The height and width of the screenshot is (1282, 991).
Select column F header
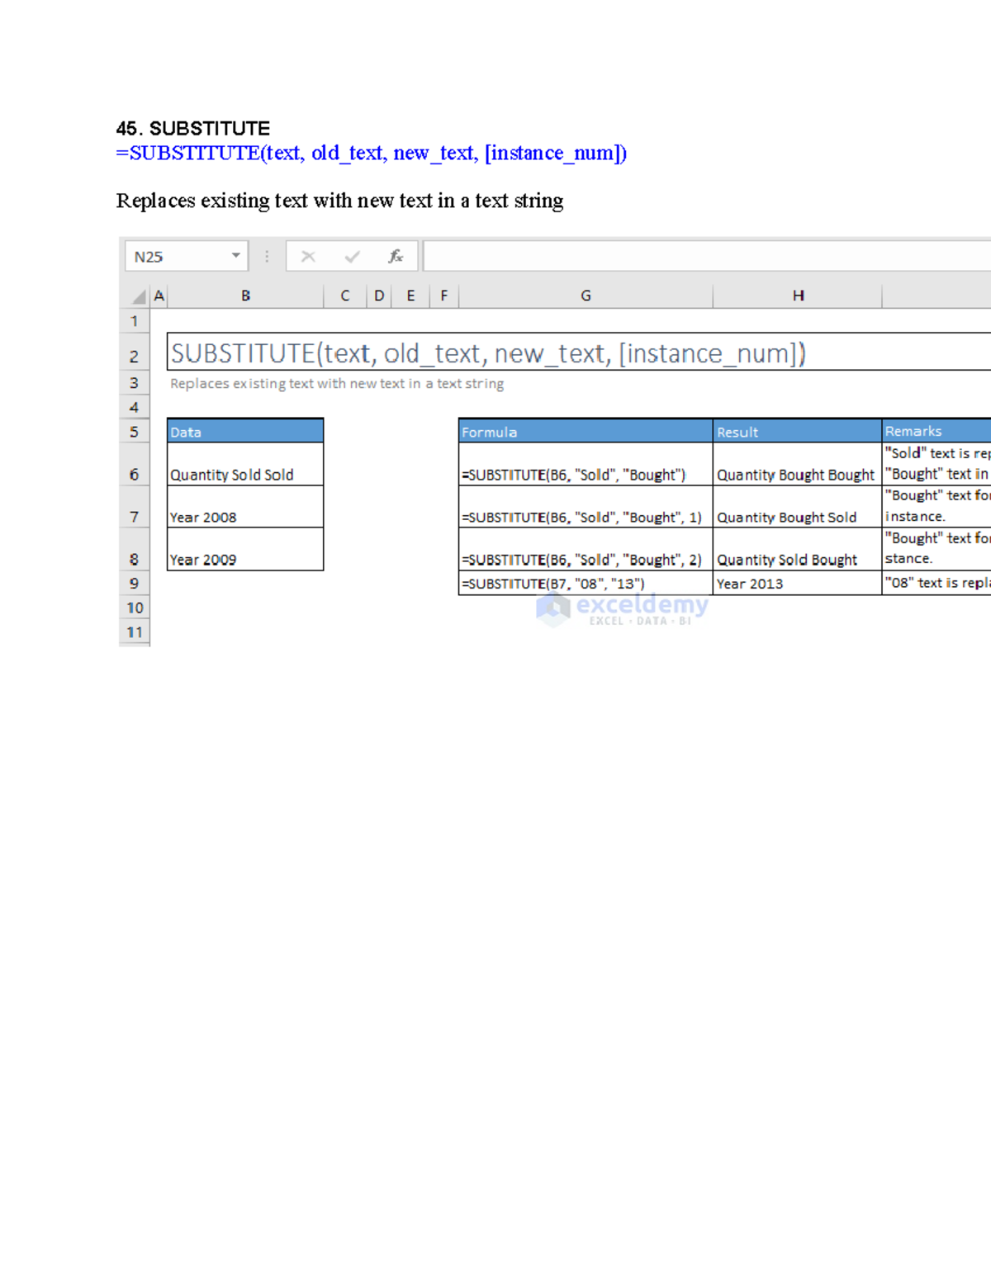coord(444,296)
